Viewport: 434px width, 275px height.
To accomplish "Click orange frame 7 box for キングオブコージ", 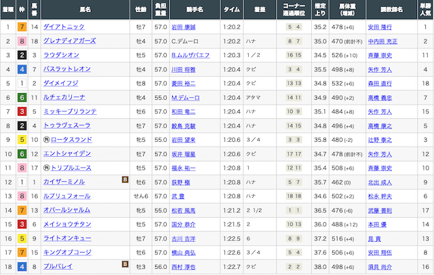I will [22, 253].
